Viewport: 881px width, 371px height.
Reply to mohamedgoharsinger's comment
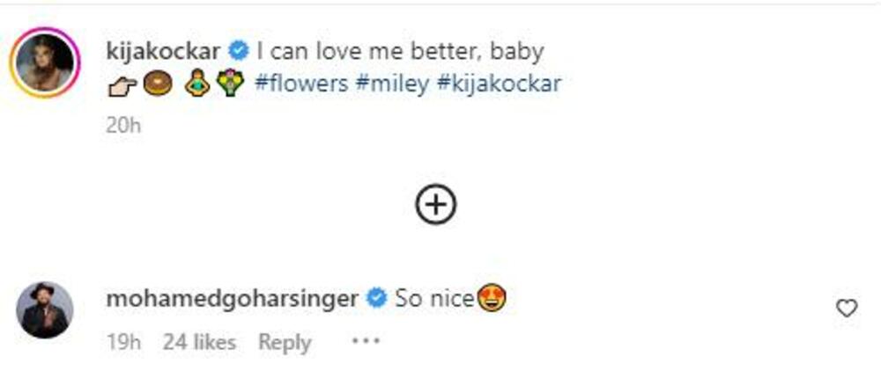(x=284, y=342)
